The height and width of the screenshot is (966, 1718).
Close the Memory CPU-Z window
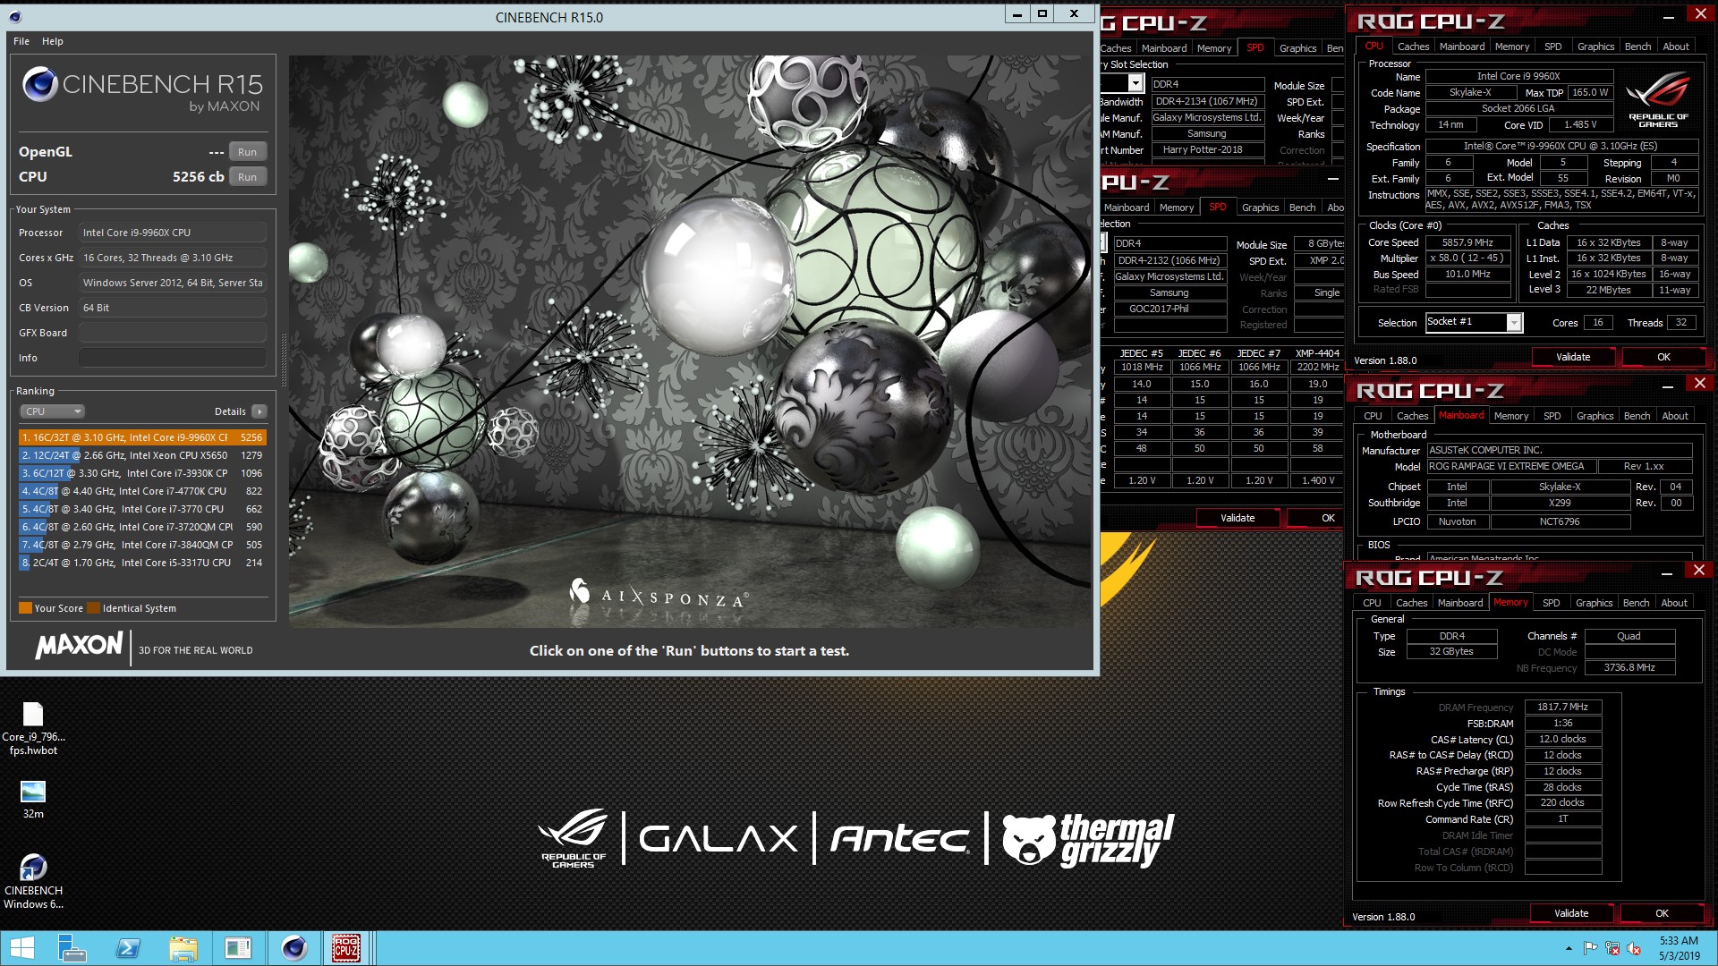[x=1698, y=570]
